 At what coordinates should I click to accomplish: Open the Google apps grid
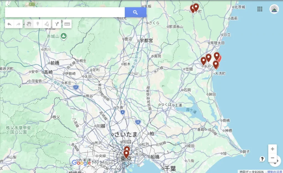[260, 9]
